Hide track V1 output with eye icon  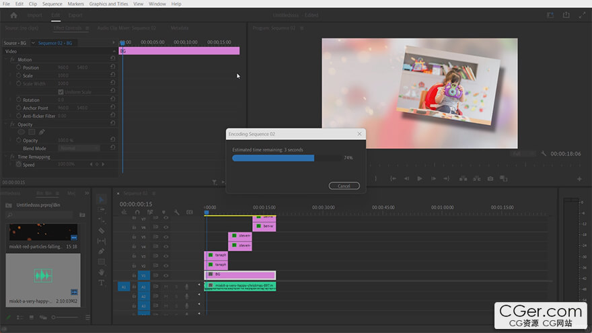tap(166, 275)
